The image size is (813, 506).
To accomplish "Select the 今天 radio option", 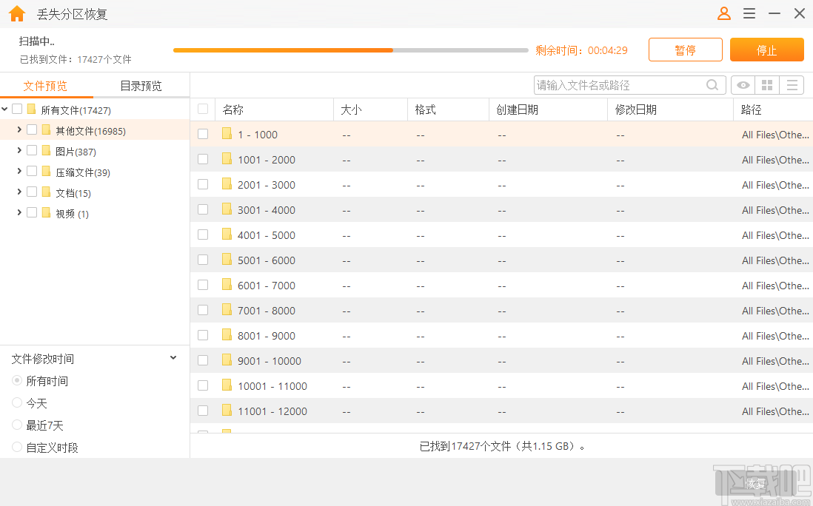I will point(17,402).
